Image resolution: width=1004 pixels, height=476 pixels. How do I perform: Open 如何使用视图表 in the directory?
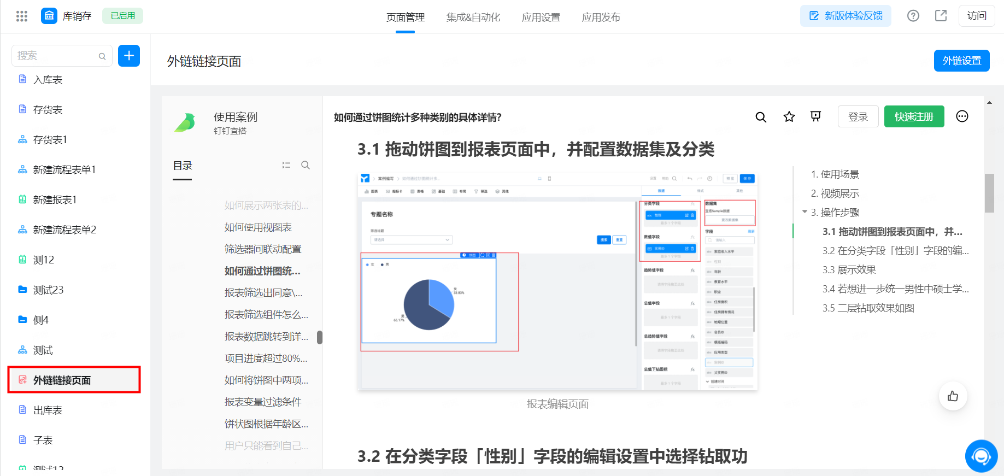258,227
